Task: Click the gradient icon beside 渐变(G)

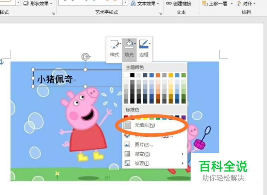Action: (127, 154)
